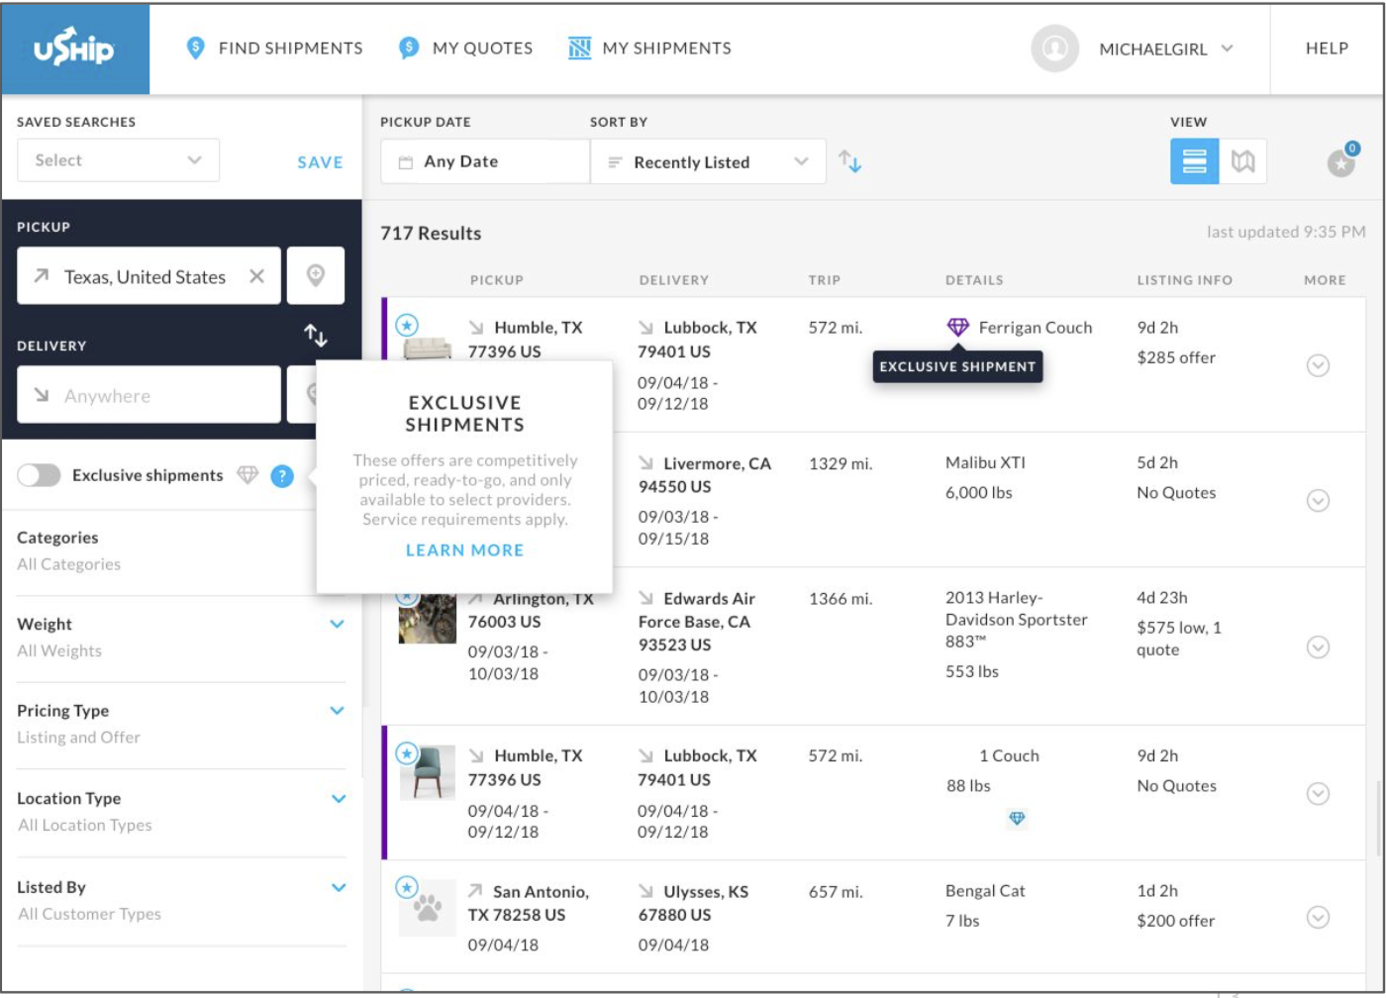The image size is (1386, 998).
Task: Expand the Weight filter
Action: coord(337,624)
